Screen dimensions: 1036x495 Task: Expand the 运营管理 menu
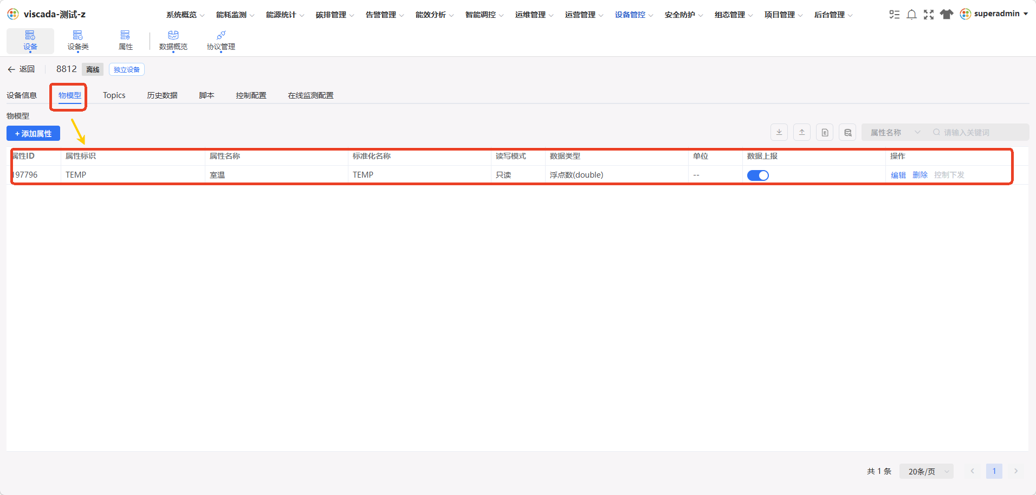click(584, 15)
